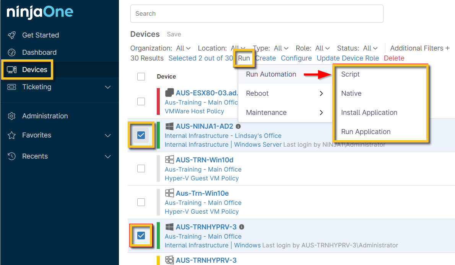This screenshot has height=265, width=455.
Task: Click the Get Started rocket icon
Action: pos(12,35)
